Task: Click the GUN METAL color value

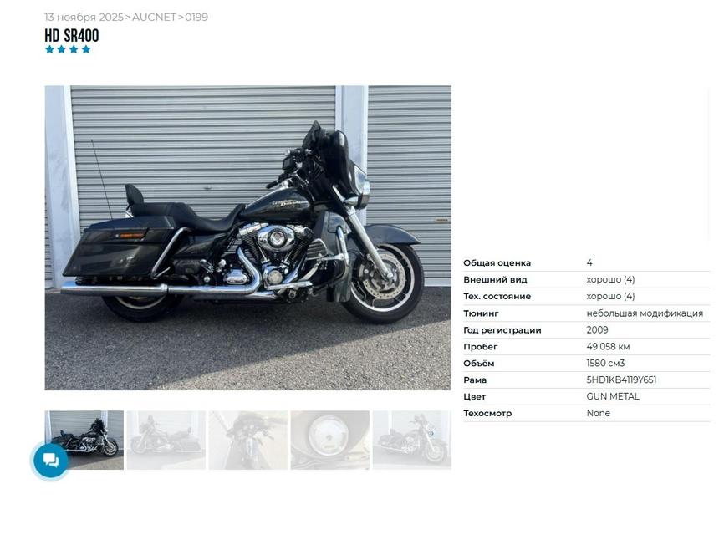Action: 613,396
